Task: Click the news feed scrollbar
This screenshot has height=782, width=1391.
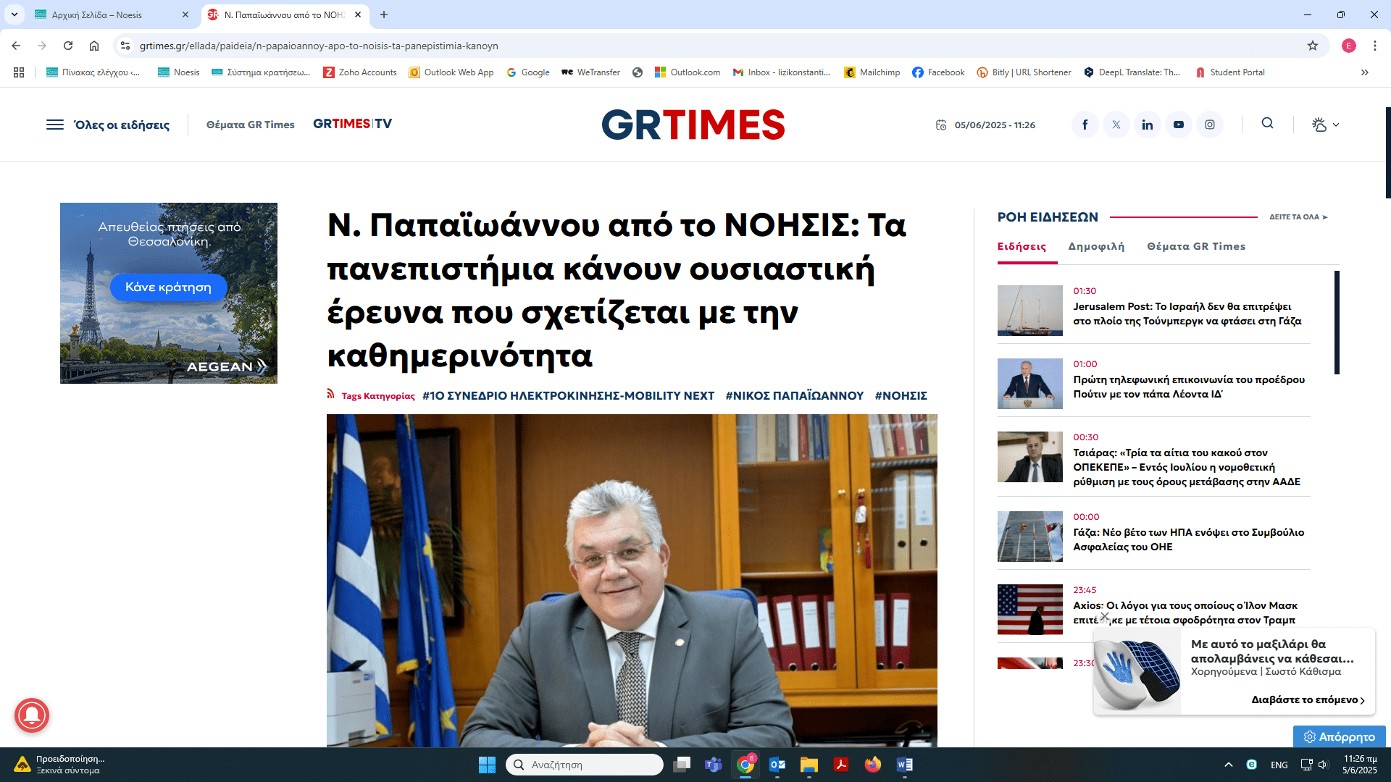Action: (1337, 322)
